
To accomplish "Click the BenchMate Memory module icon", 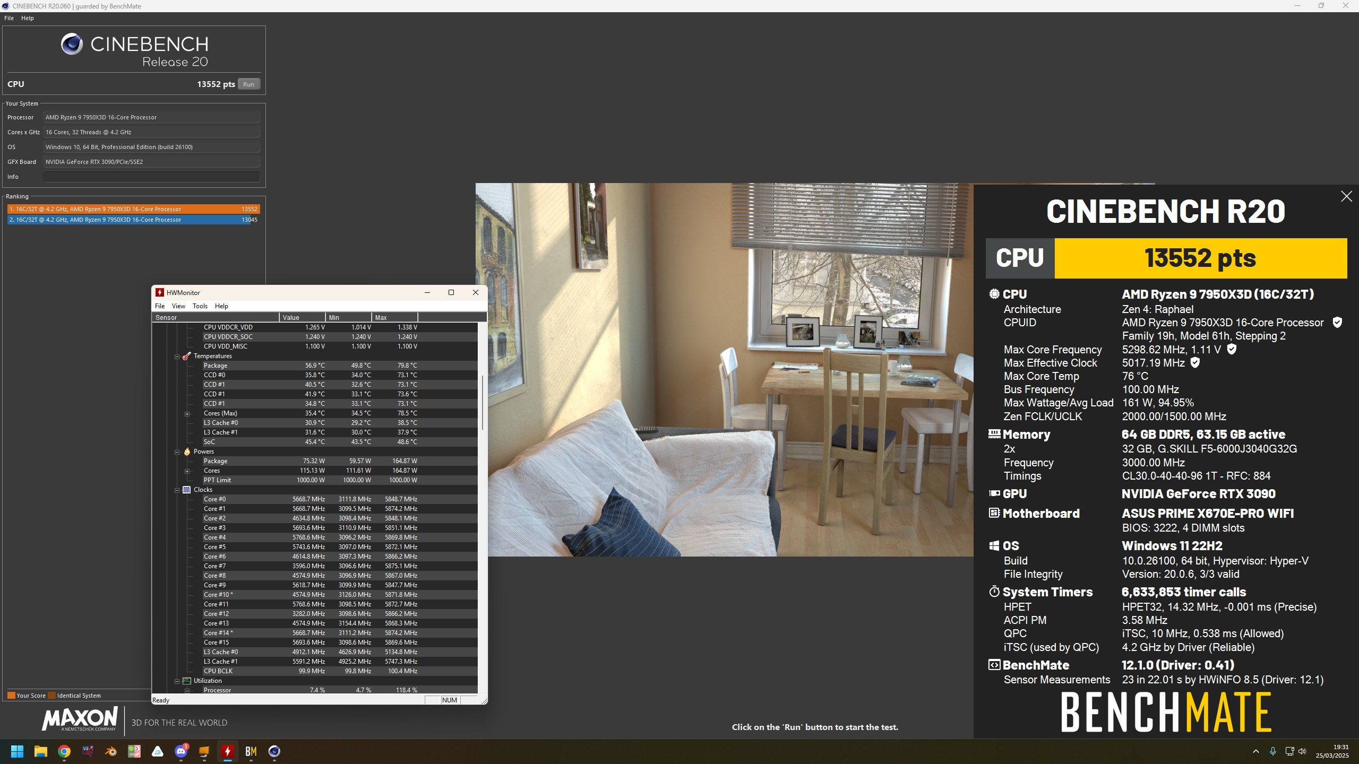I will pos(994,434).
